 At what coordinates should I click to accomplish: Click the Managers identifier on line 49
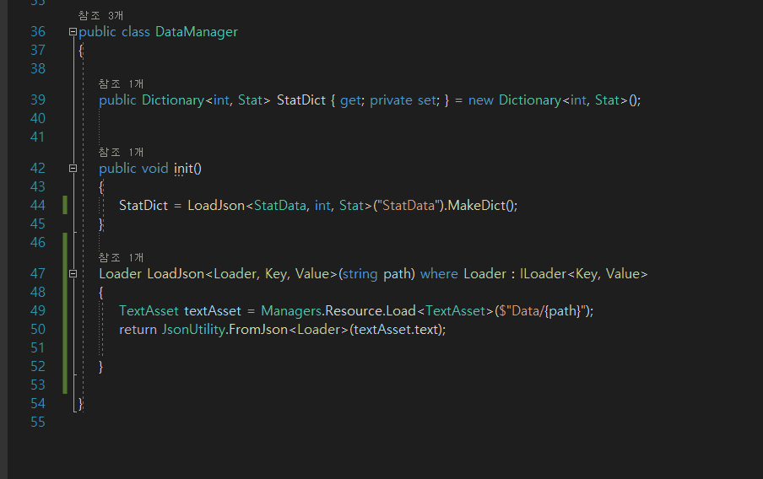click(x=291, y=310)
